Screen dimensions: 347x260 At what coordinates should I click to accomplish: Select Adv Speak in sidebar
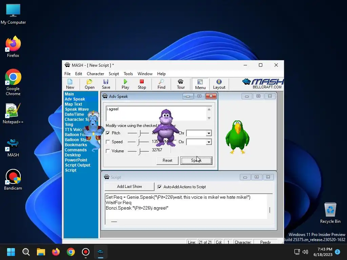tap(75, 99)
